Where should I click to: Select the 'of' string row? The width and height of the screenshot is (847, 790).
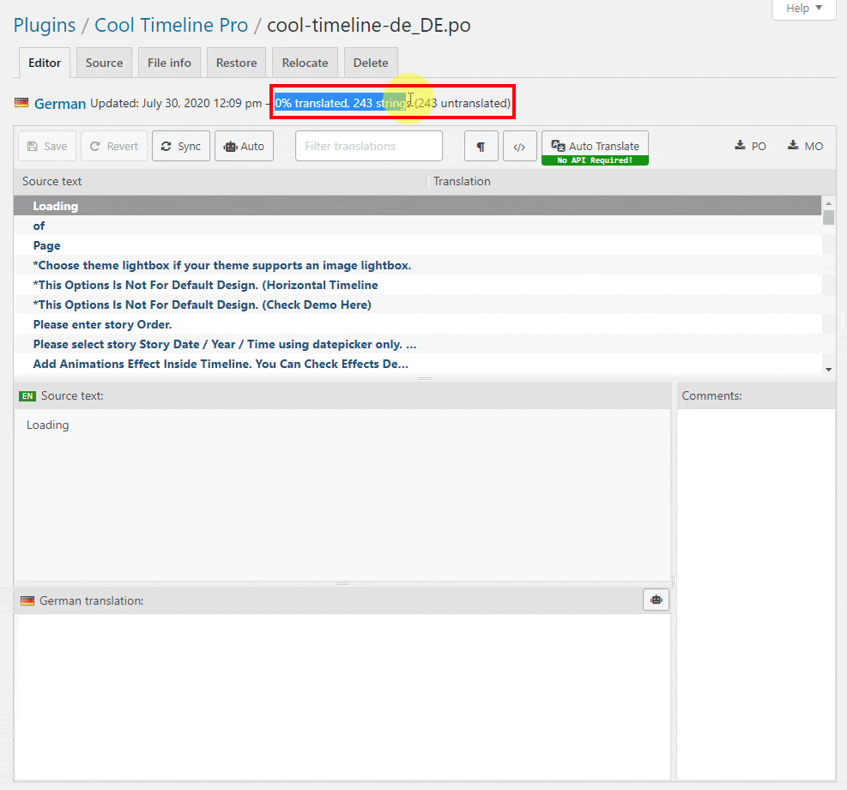pyautogui.click(x=417, y=226)
